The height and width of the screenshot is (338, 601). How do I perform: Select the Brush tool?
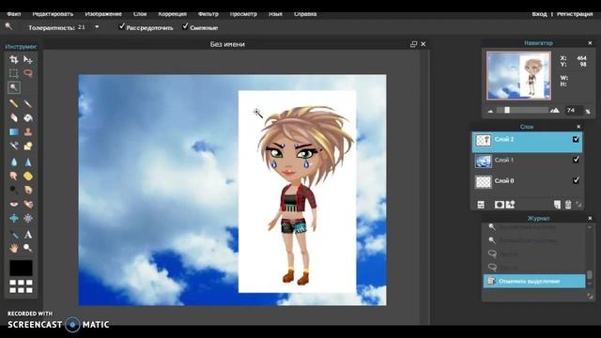click(x=28, y=103)
